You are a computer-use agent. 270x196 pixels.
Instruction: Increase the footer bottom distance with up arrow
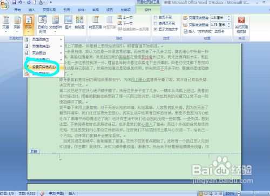click(x=229, y=23)
